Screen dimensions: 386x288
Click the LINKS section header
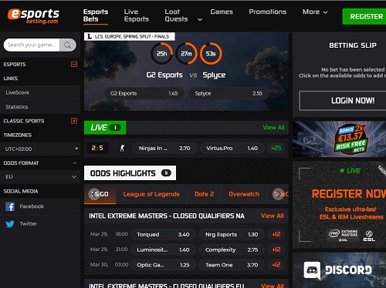pyautogui.click(x=11, y=79)
